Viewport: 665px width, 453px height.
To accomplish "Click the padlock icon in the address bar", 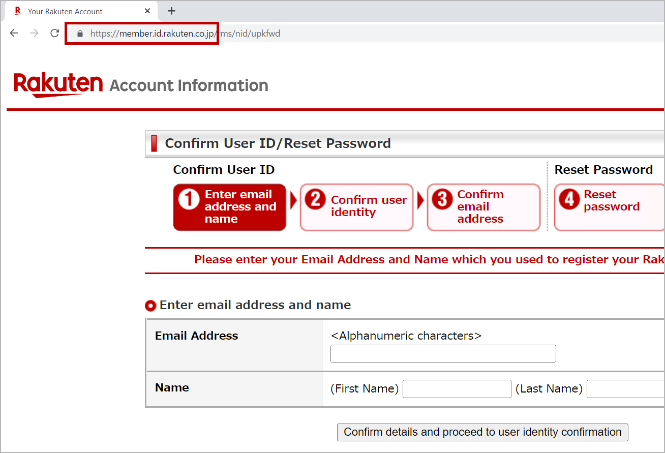I will [79, 33].
